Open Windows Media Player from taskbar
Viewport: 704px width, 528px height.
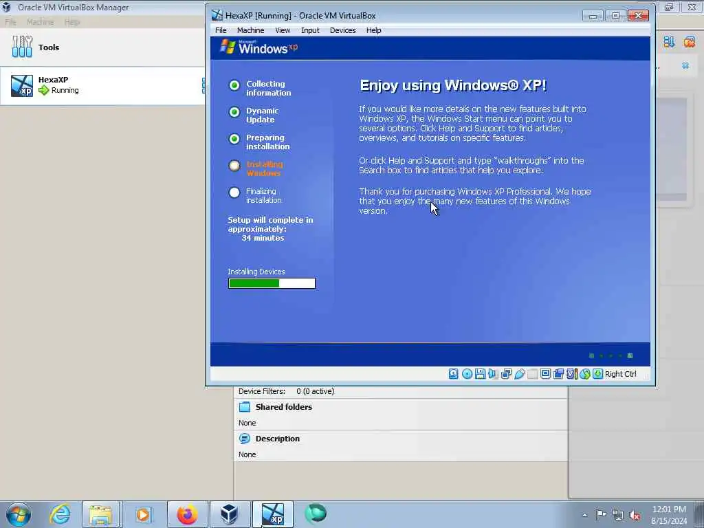[x=143, y=514]
